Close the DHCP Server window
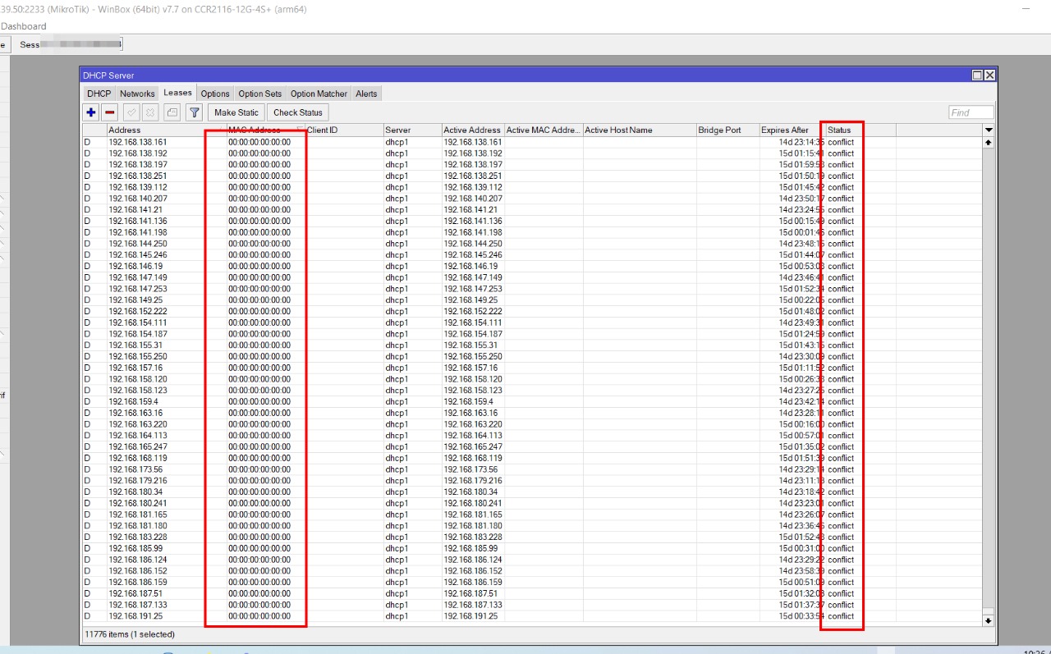The width and height of the screenshot is (1051, 654). tap(989, 75)
